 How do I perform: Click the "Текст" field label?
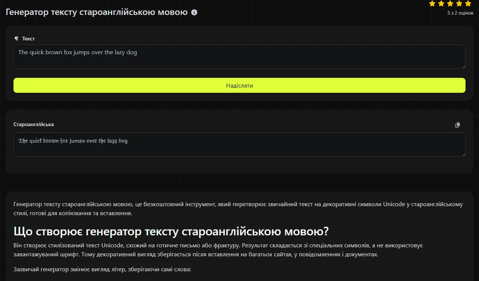click(x=28, y=39)
